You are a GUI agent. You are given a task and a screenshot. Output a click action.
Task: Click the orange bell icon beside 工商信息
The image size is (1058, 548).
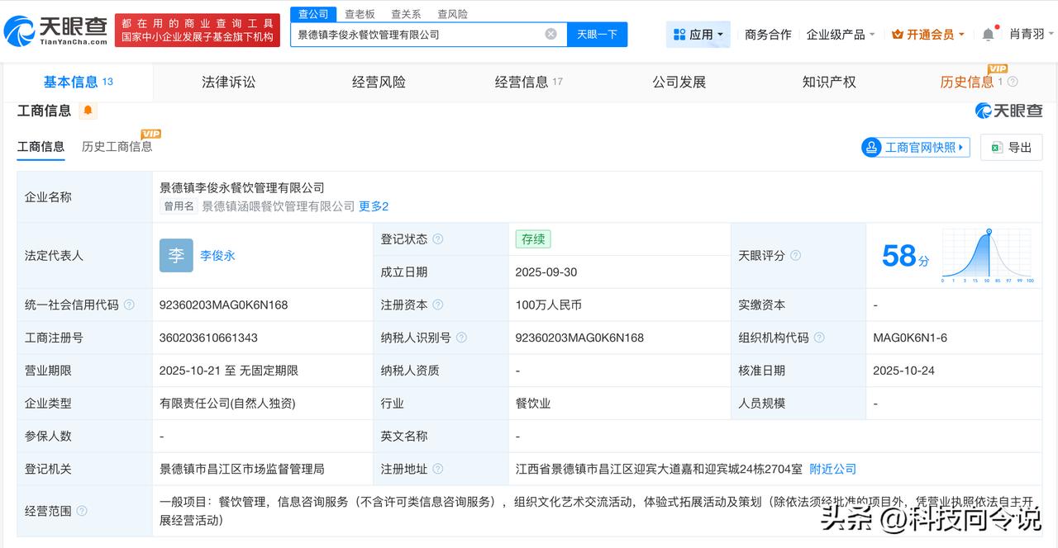pos(88,110)
